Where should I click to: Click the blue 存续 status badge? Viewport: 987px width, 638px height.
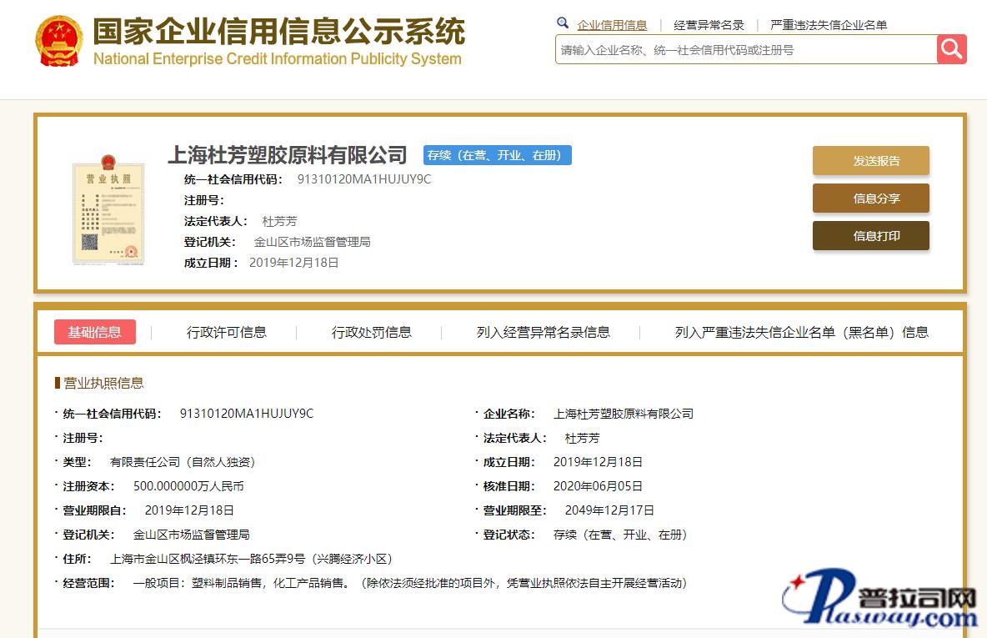(x=497, y=155)
